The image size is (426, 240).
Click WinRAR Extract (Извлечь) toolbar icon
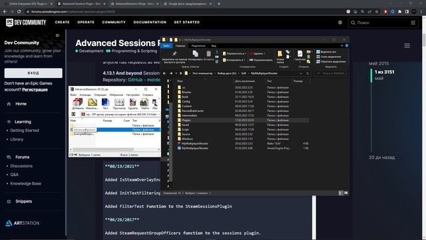click(x=92, y=103)
